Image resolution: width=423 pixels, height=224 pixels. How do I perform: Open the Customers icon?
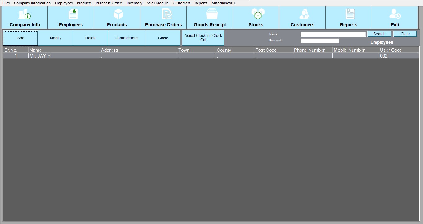[304, 14]
